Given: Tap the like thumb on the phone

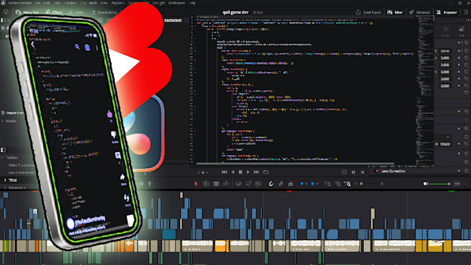Looking at the screenshot, I should point(109,113).
